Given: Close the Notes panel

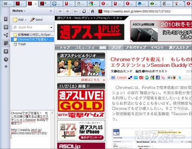Looking at the screenshot, I should coord(51,11).
